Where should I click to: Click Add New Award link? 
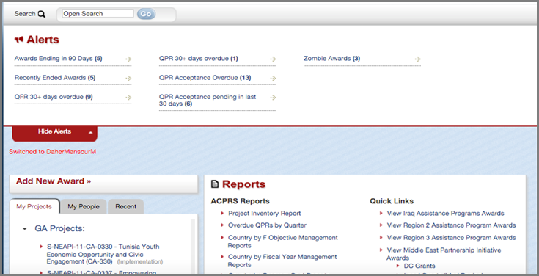pyautogui.click(x=54, y=181)
